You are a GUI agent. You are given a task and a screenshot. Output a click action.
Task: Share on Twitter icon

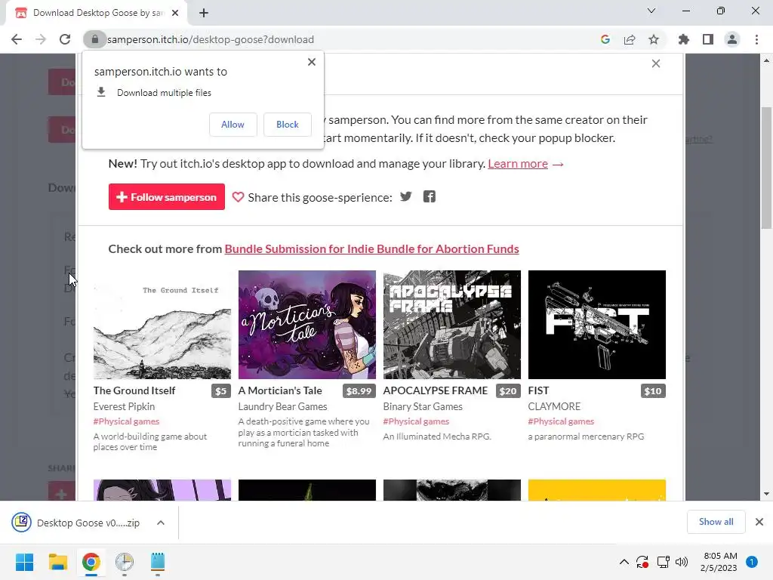[x=405, y=197]
